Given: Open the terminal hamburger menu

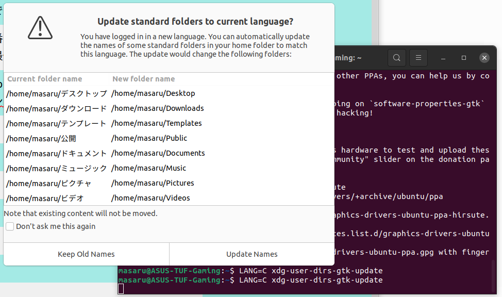Looking at the screenshot, I should coord(419,58).
